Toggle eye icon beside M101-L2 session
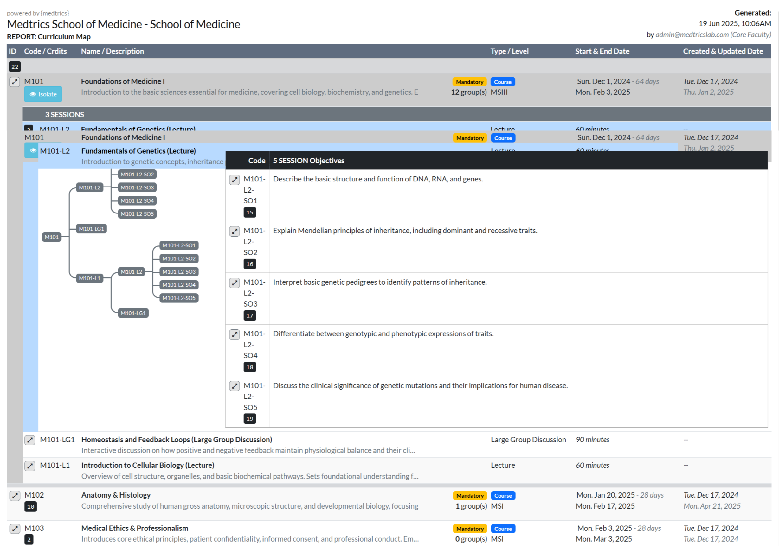 [x=33, y=150]
